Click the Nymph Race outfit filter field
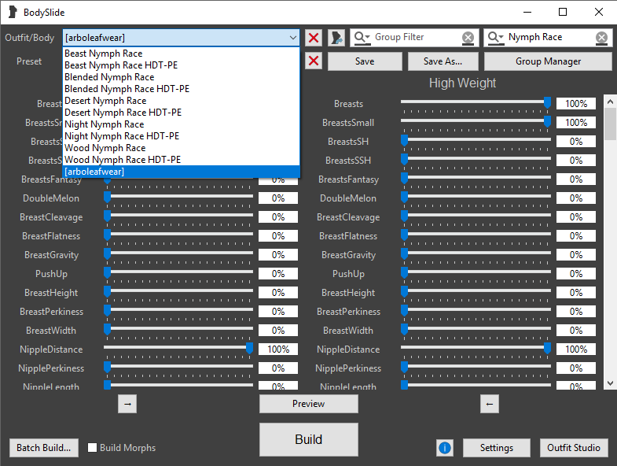The width and height of the screenshot is (617, 466). click(549, 38)
